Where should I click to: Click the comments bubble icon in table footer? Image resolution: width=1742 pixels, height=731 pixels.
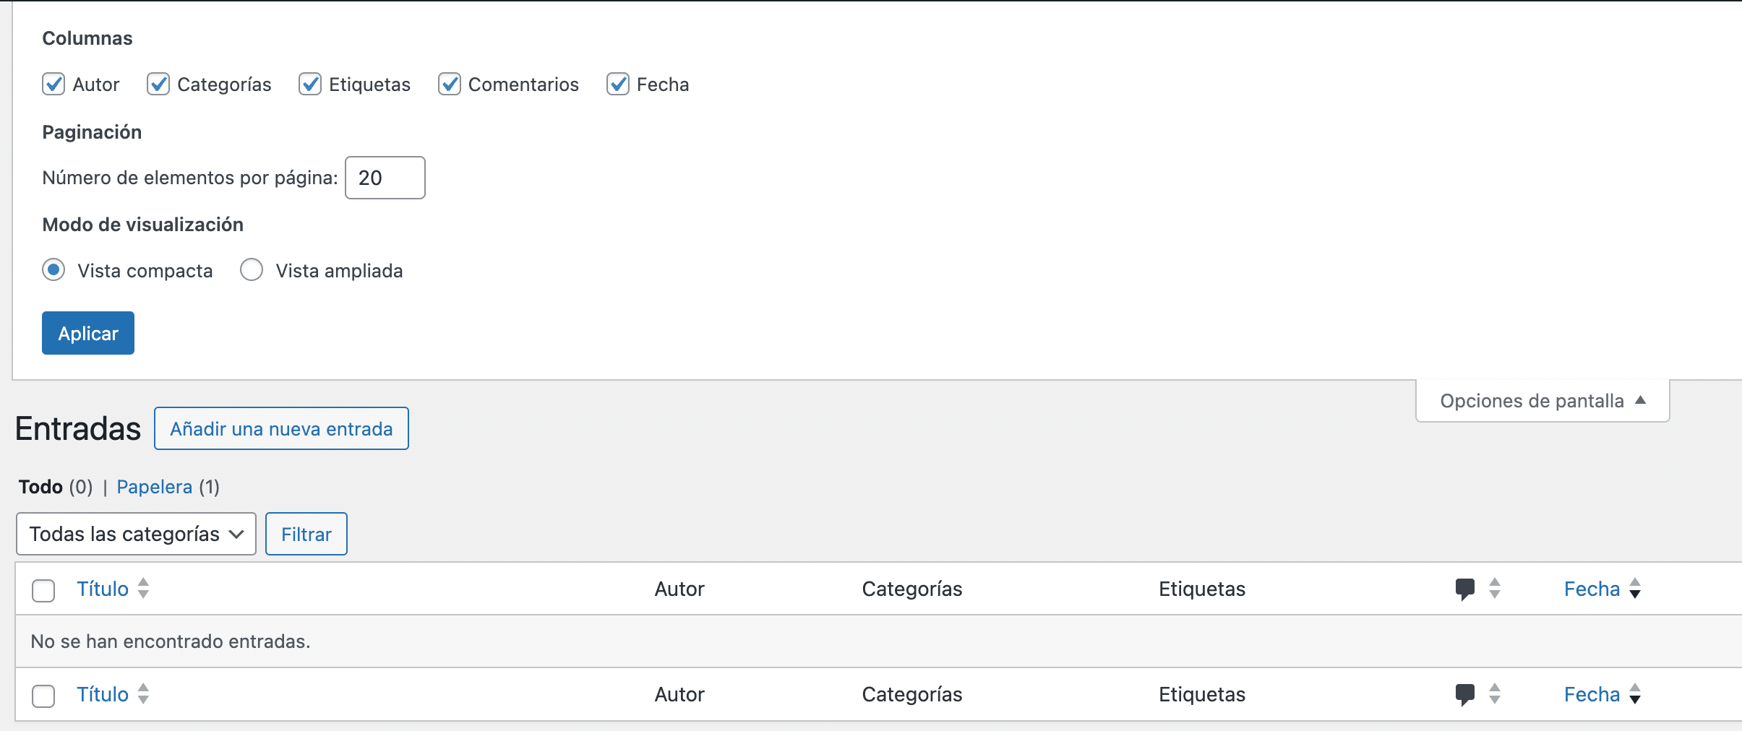pos(1464,694)
